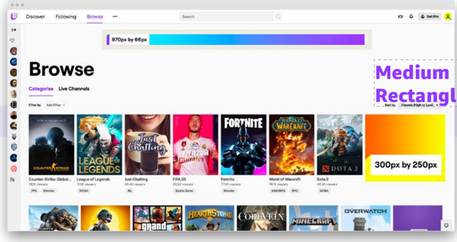
Task: Click the search magnifier icon
Action: (278, 17)
